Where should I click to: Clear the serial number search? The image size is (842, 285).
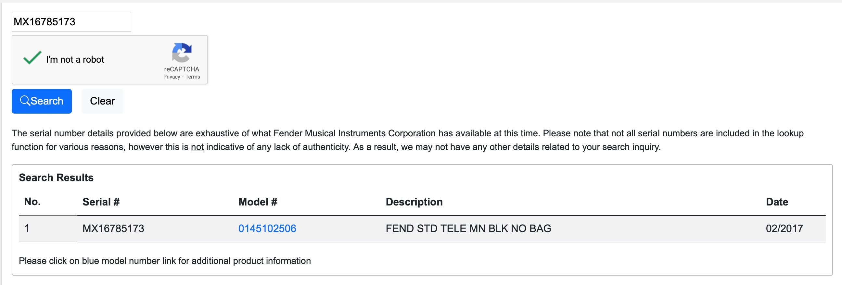[x=102, y=101]
